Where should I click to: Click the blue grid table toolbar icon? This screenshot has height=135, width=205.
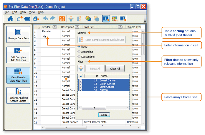tap(123, 18)
